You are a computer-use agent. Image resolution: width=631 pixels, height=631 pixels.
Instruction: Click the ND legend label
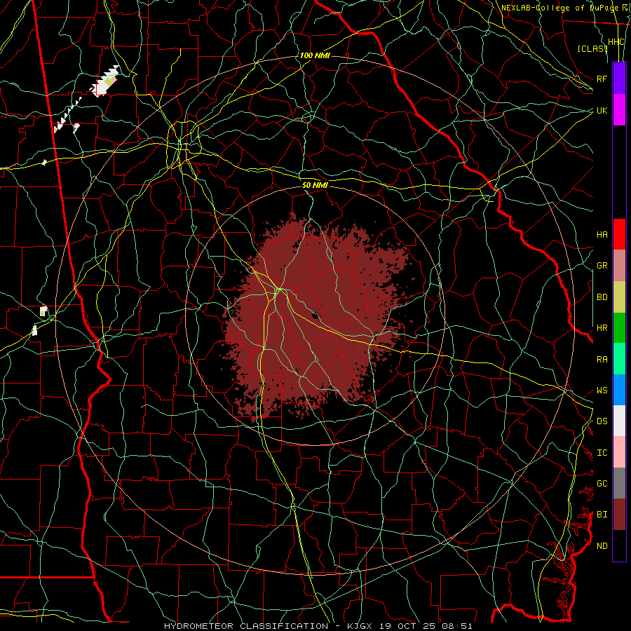[x=602, y=546]
